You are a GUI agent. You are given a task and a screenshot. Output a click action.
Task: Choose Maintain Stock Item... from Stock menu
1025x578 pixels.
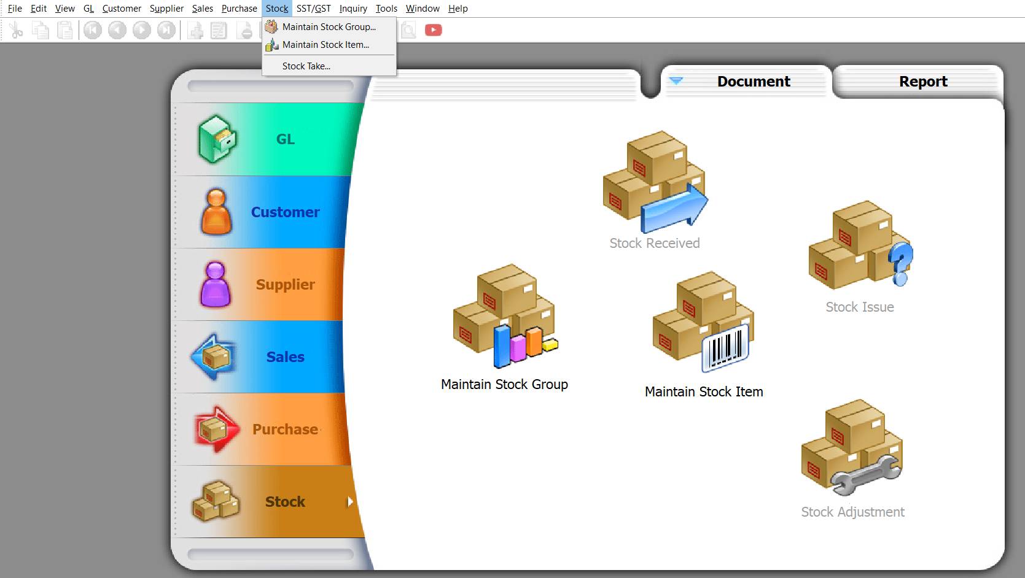pyautogui.click(x=325, y=45)
